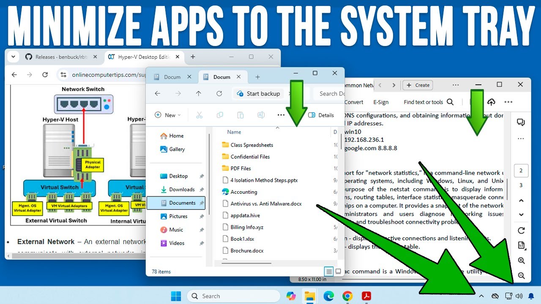Screen dimensions: 541x304
Task: Click the Copy icon in File Explorer toolbar
Action: pos(220,115)
